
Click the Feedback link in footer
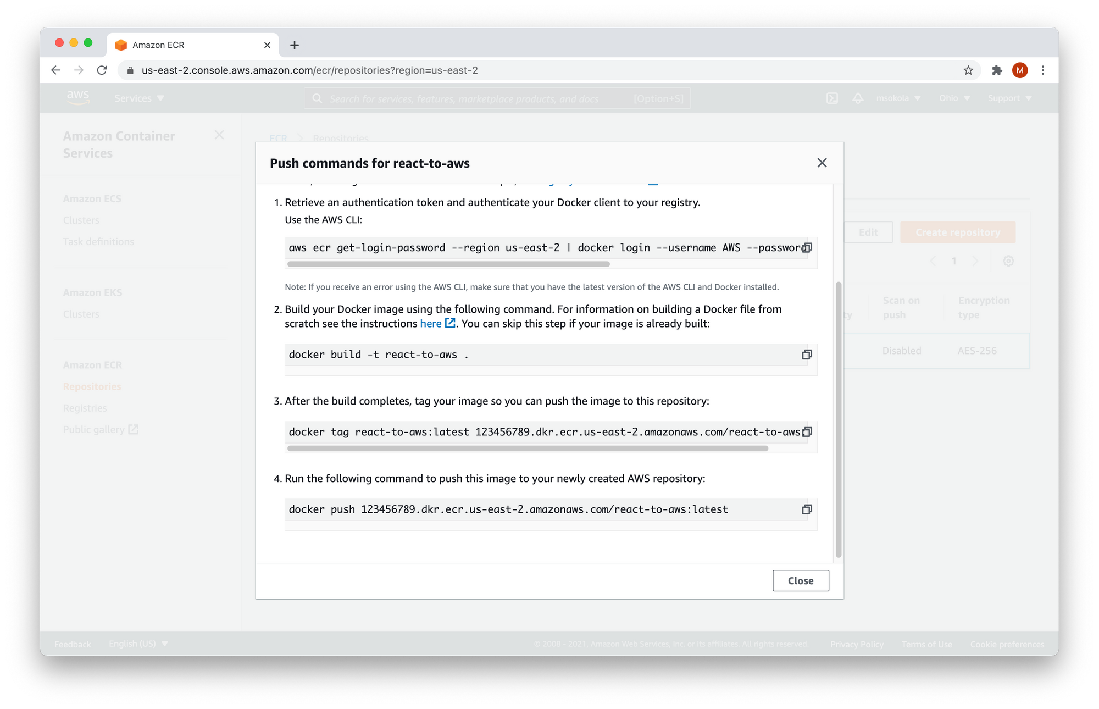pos(73,644)
